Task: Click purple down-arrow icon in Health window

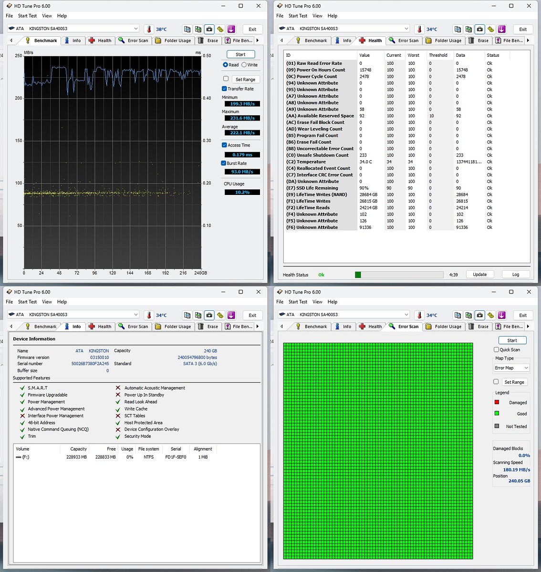Action: pyautogui.click(x=501, y=29)
